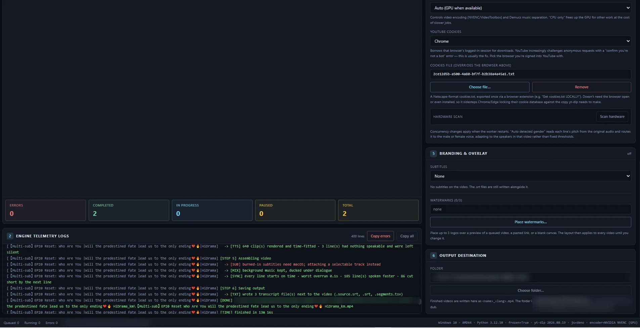Click the Choose file... button
The width and height of the screenshot is (640, 328).
pos(479,87)
